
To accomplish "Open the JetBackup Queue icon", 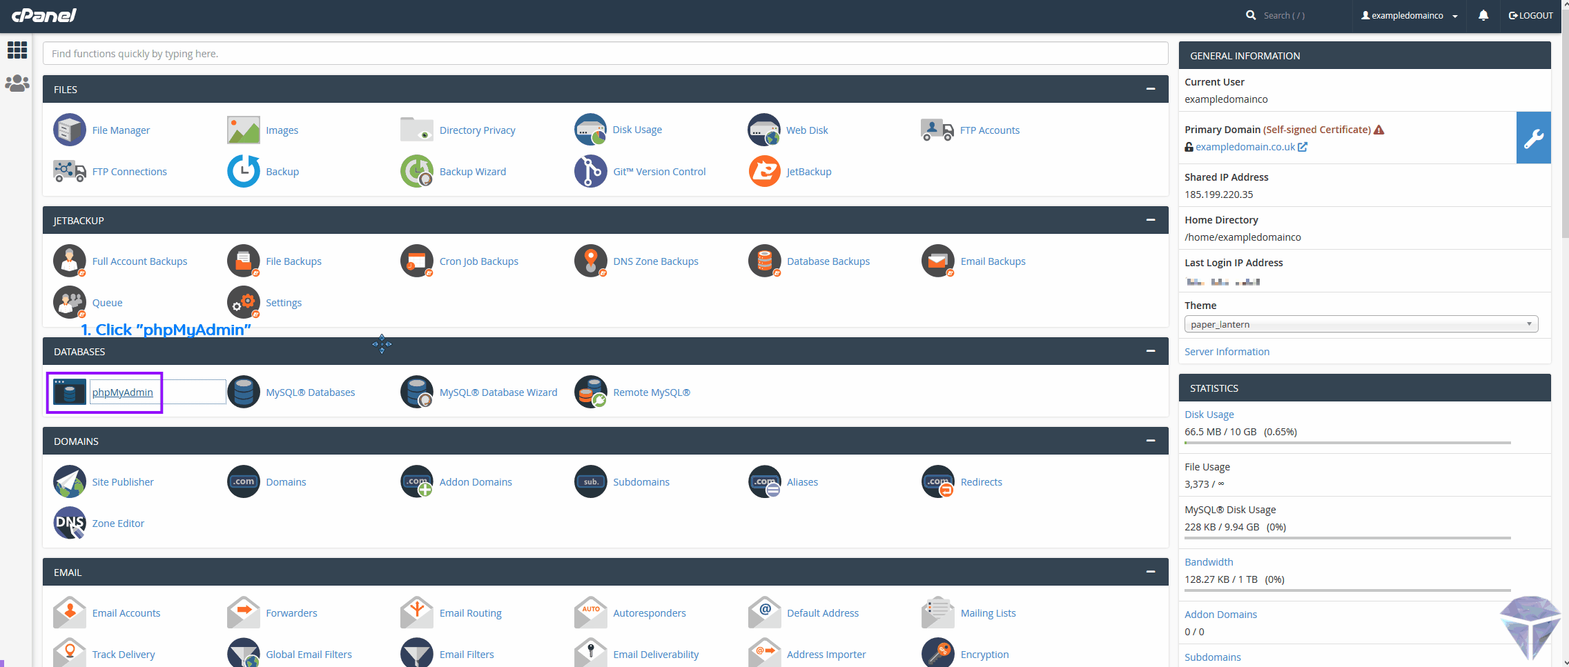I will [x=70, y=302].
